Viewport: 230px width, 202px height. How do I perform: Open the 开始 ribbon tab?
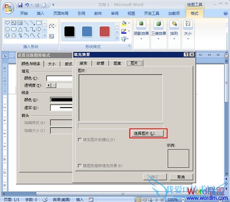[x=24, y=13]
